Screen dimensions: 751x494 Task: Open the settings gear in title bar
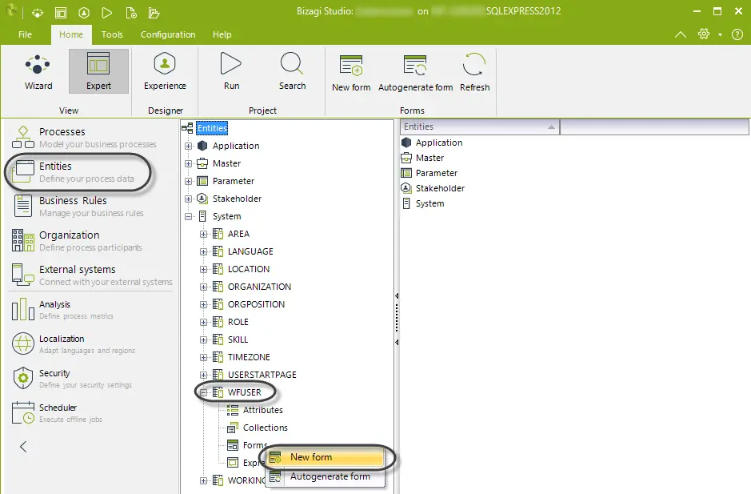pos(704,34)
